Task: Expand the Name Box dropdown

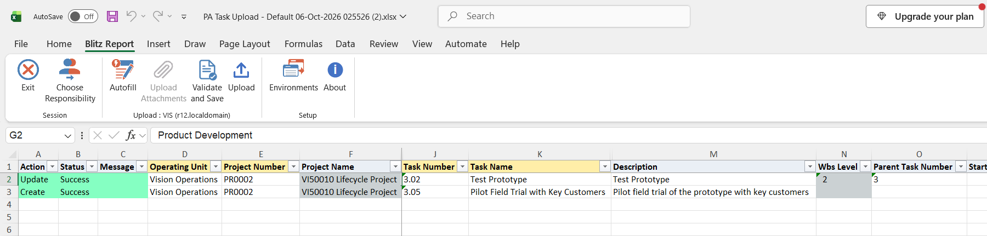Action: [67, 136]
